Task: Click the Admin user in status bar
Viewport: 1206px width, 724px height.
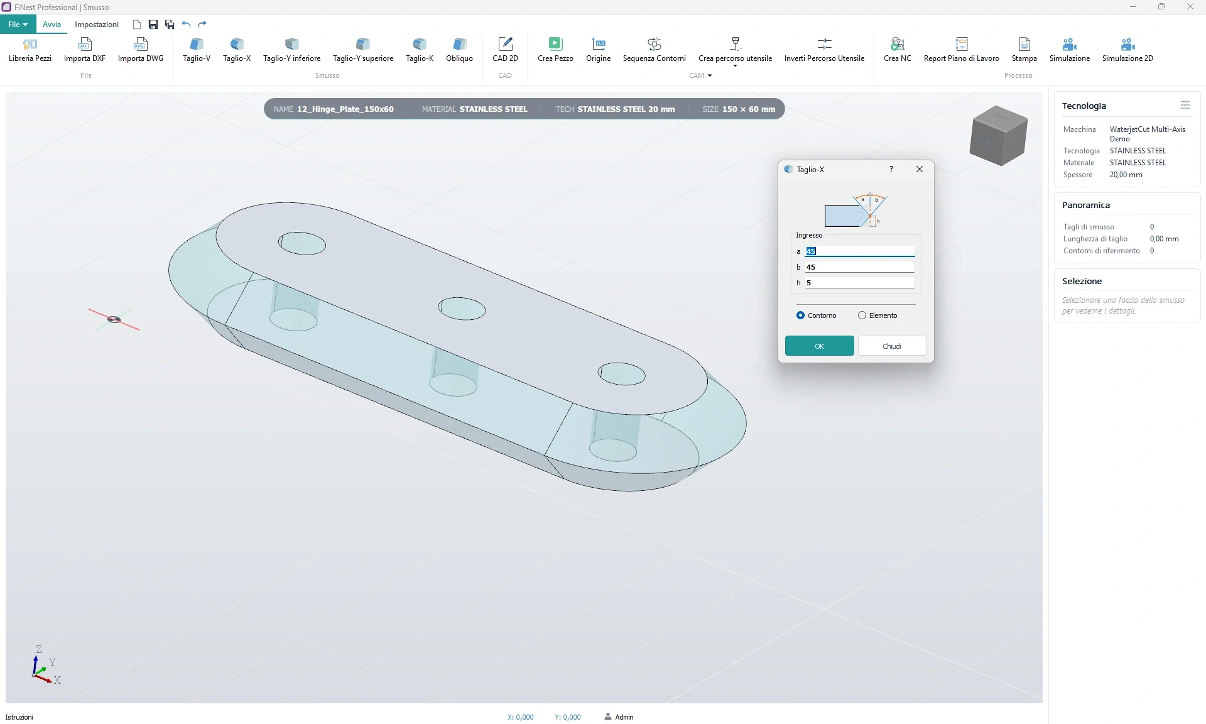Action: [x=619, y=717]
